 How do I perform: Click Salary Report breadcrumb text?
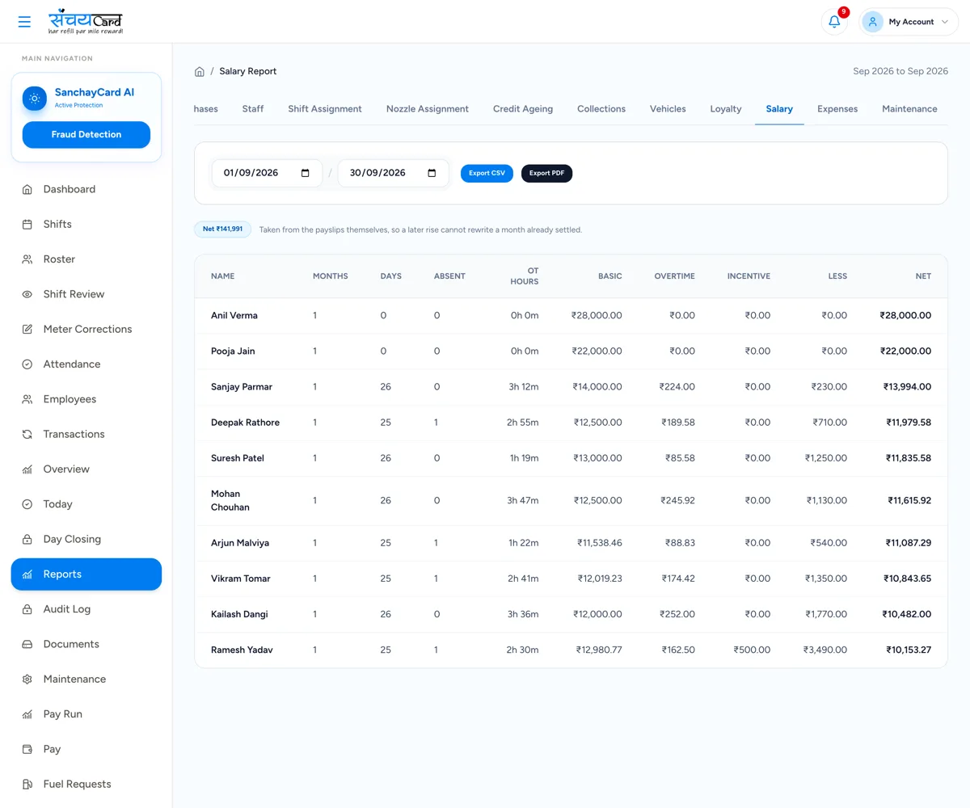pyautogui.click(x=248, y=71)
